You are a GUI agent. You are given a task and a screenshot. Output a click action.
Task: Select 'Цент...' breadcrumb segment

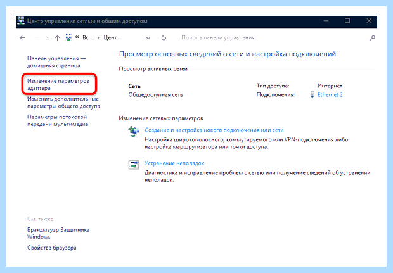click(112, 37)
